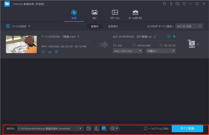This screenshot has width=209, height=135.
Task: Click the add files button
Action: point(18,26)
